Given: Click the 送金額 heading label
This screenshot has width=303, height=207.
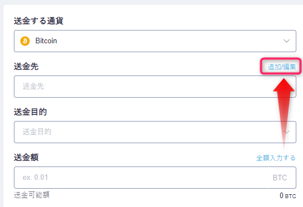Looking at the screenshot, I should click(x=26, y=158).
